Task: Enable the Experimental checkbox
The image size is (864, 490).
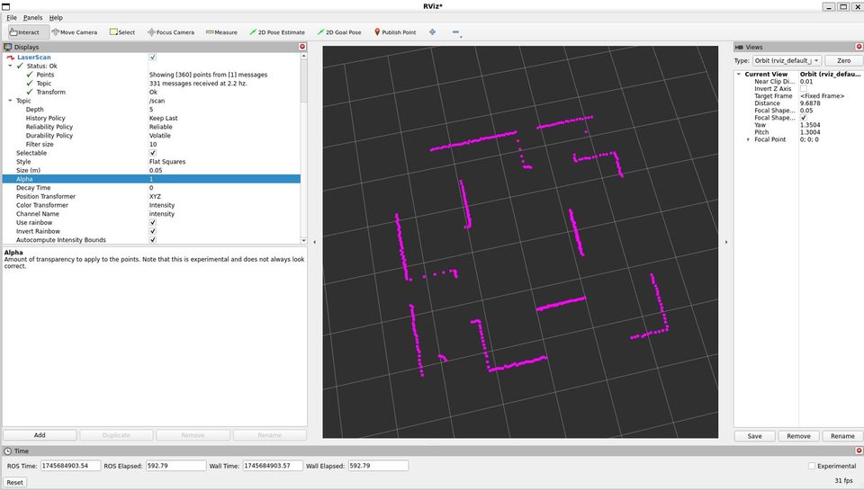Action: (x=811, y=466)
